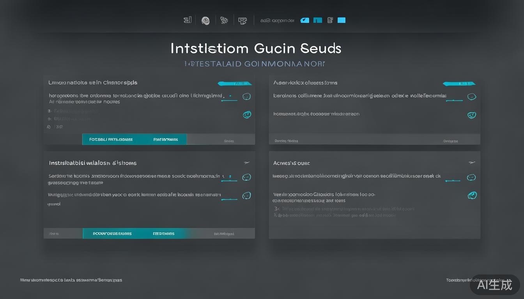Click the bright blue rectangle at toolbar end
This screenshot has height=299, width=524.
[x=342, y=20]
